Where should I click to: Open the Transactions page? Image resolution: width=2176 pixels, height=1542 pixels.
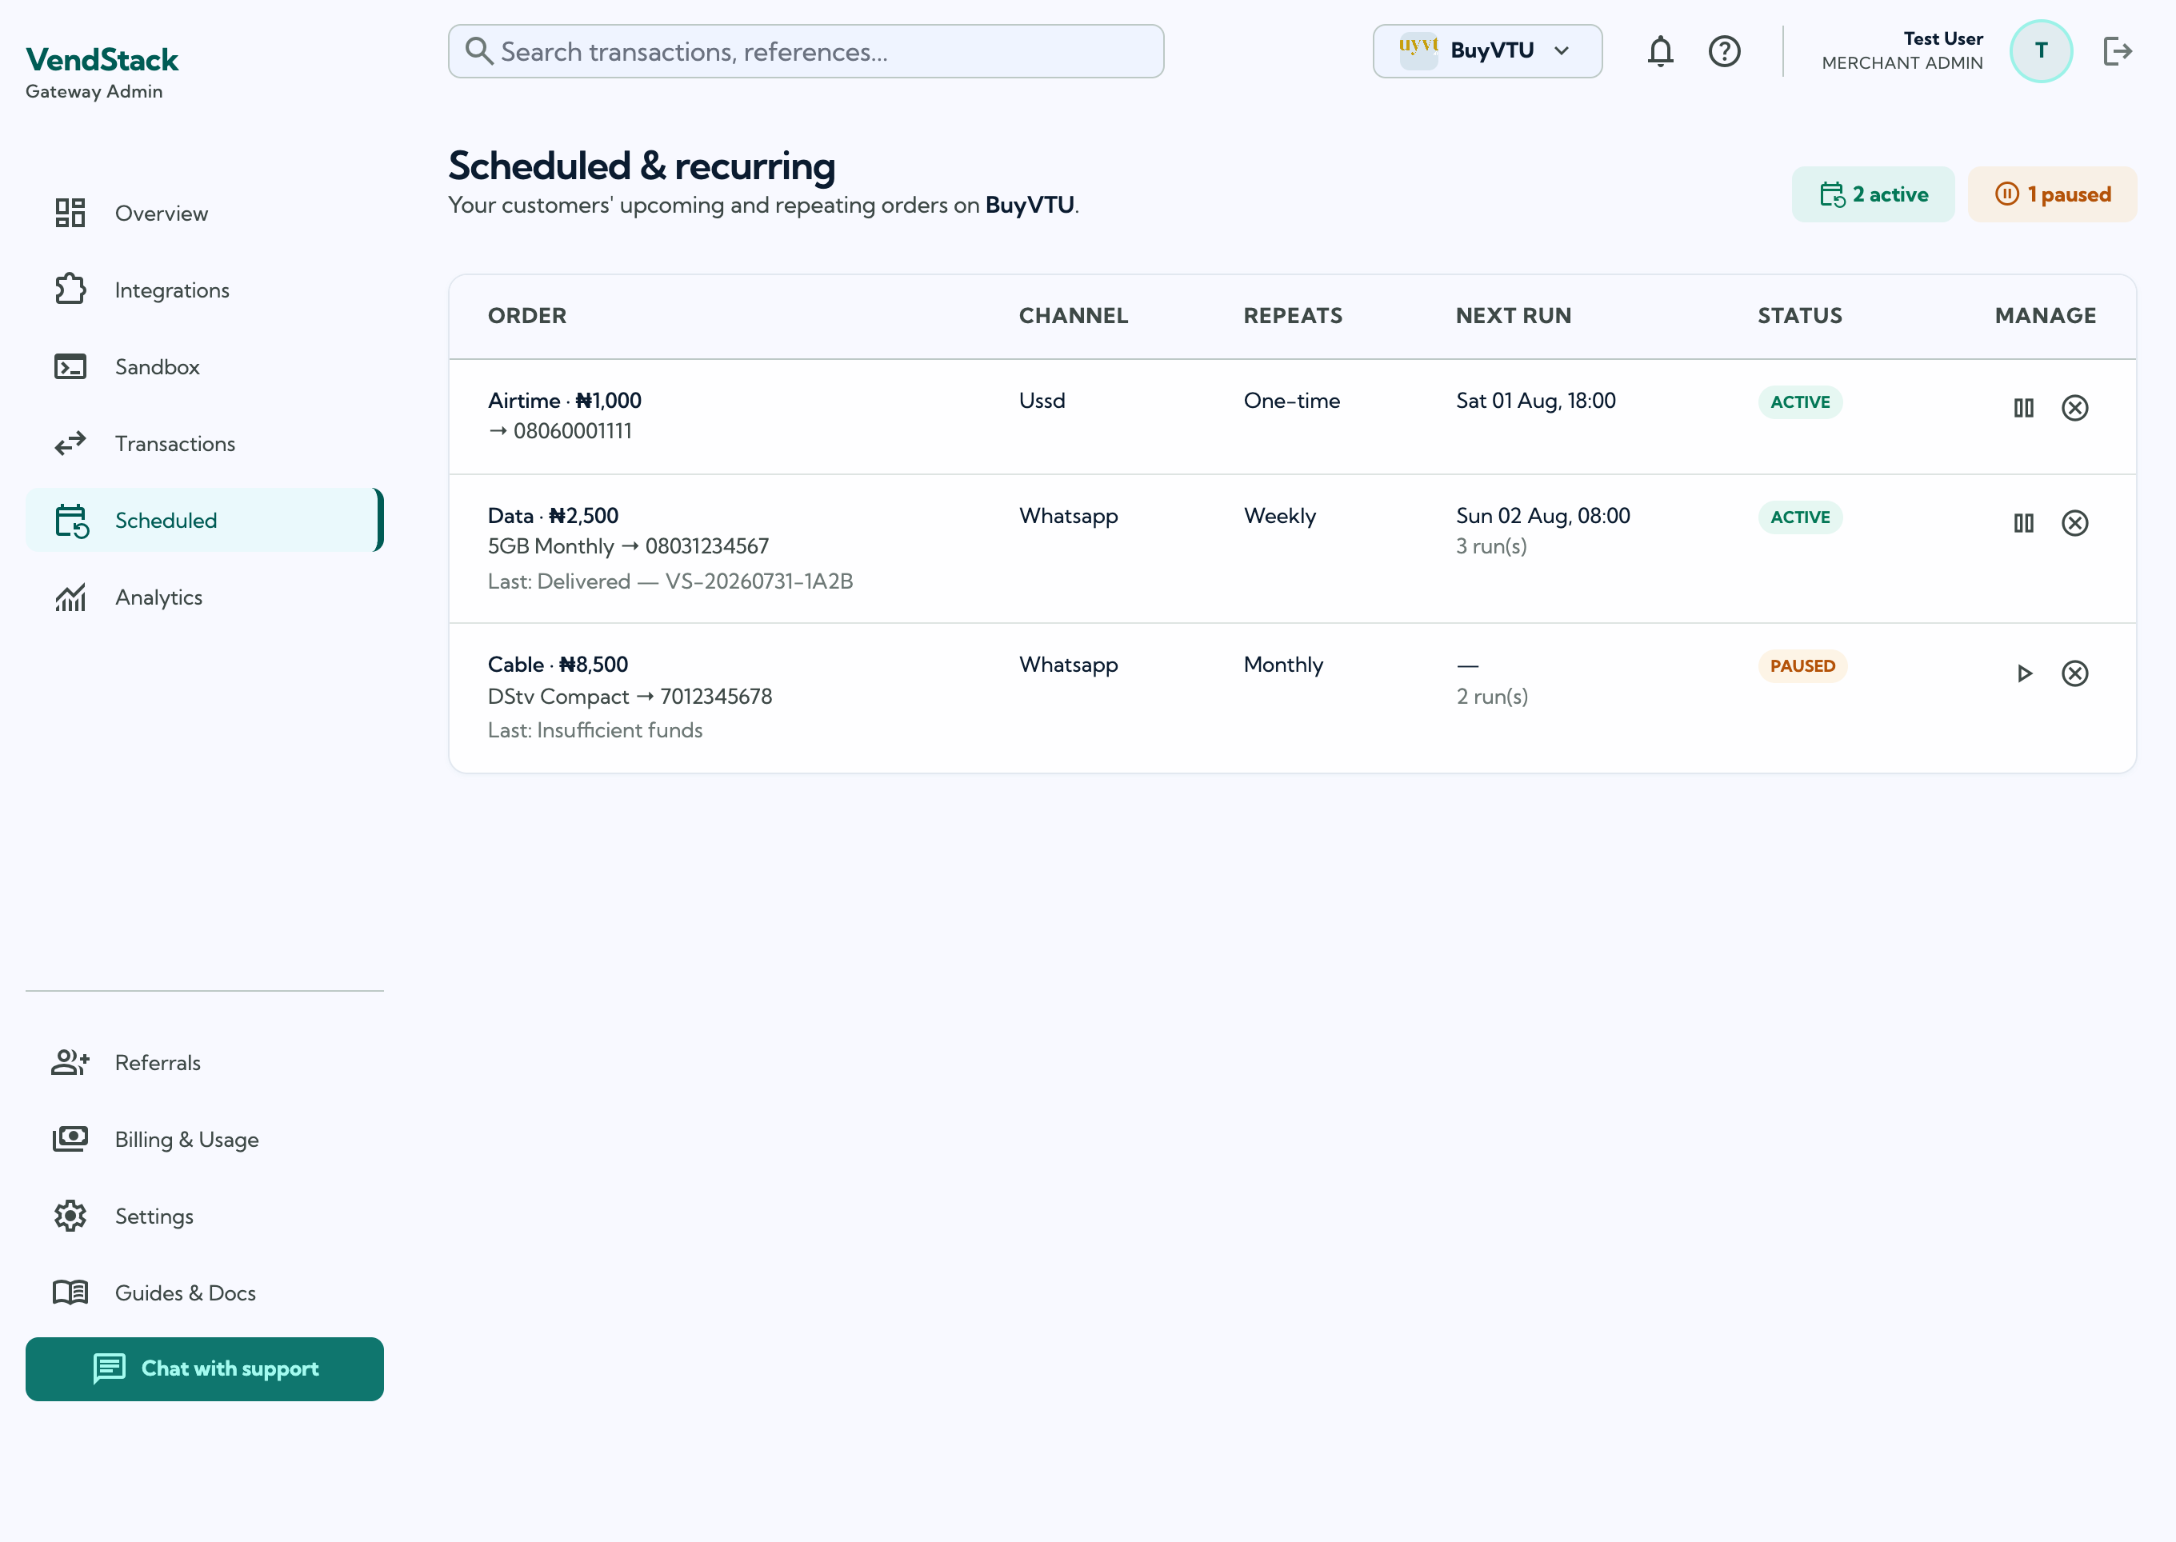tap(204, 443)
